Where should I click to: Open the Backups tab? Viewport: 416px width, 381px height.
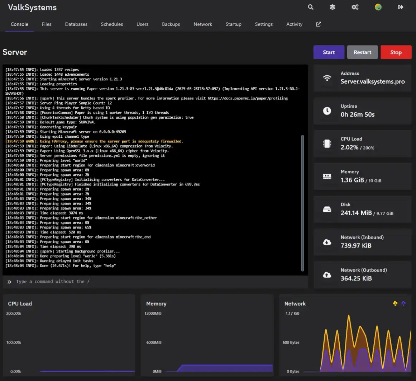click(171, 24)
